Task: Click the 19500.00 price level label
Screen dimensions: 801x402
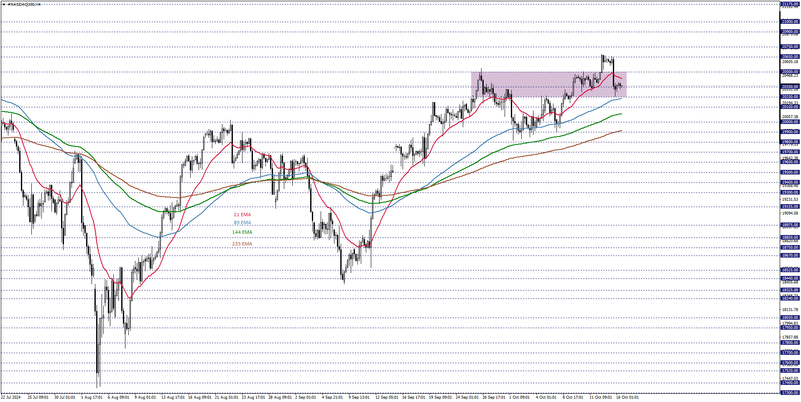Action: click(790, 172)
